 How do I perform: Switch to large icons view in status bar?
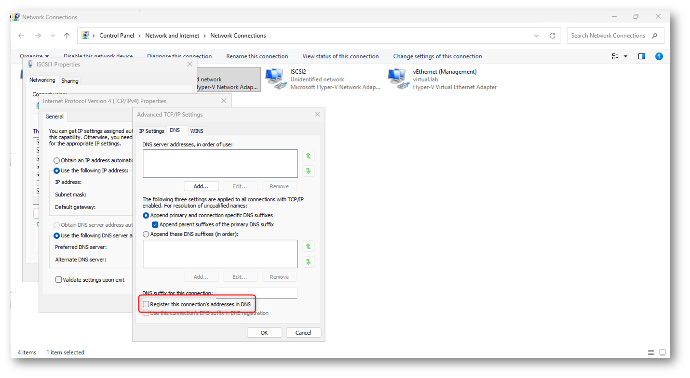(663, 352)
